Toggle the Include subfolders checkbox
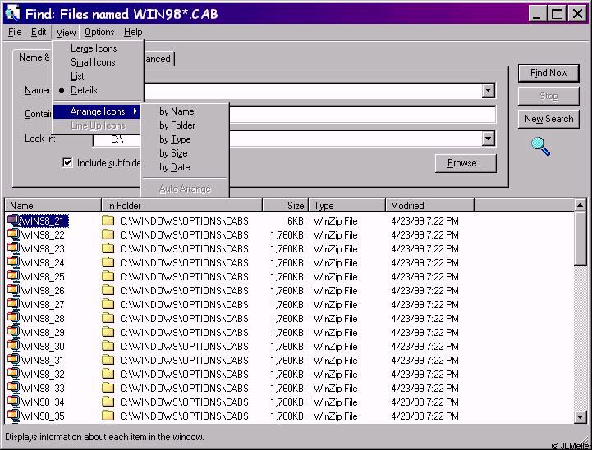Viewport: 592px width, 450px height. coord(67,163)
